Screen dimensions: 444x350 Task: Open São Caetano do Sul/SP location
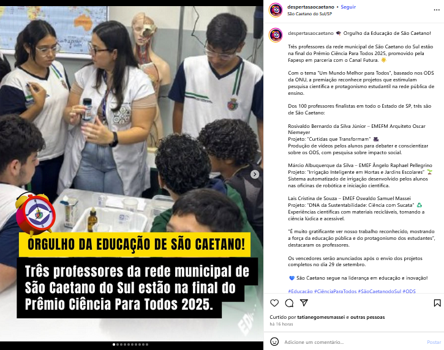tap(309, 13)
